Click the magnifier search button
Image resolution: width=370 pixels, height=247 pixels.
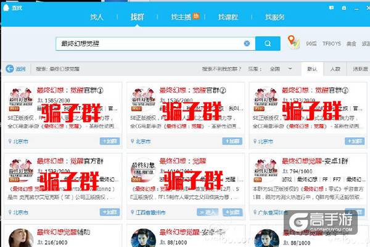[268, 44]
